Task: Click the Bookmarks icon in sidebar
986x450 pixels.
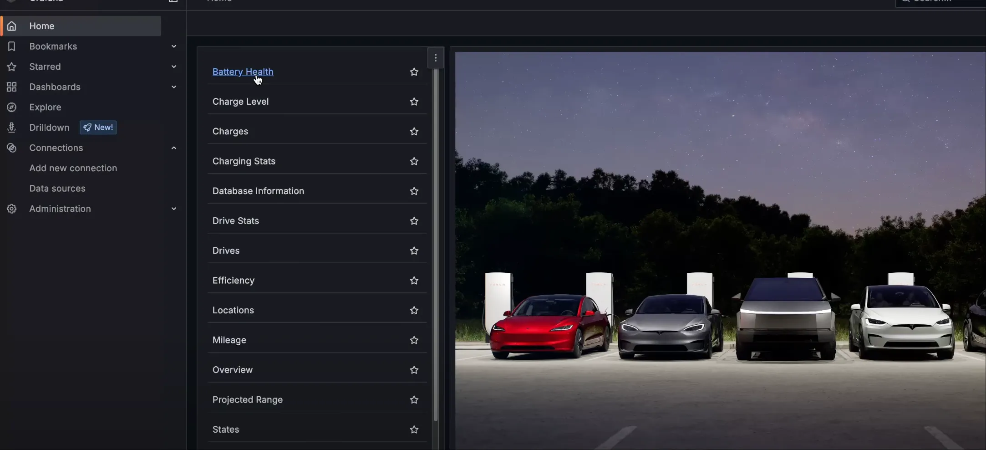Action: [x=12, y=46]
